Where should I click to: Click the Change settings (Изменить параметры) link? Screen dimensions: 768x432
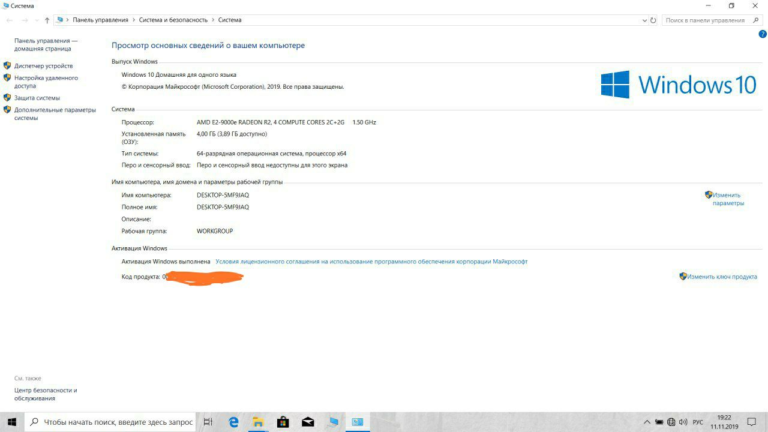tap(728, 199)
